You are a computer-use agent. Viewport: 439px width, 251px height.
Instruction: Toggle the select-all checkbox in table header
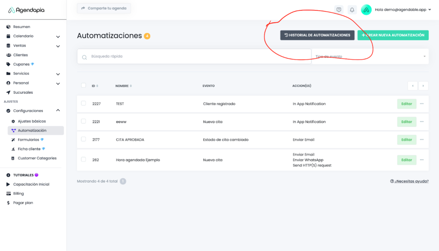(84, 85)
